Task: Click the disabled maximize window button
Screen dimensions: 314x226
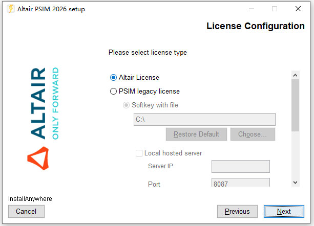Action: coord(275,9)
